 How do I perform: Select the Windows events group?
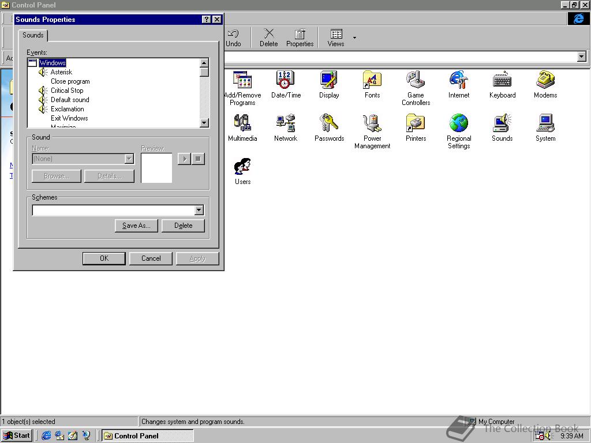53,63
